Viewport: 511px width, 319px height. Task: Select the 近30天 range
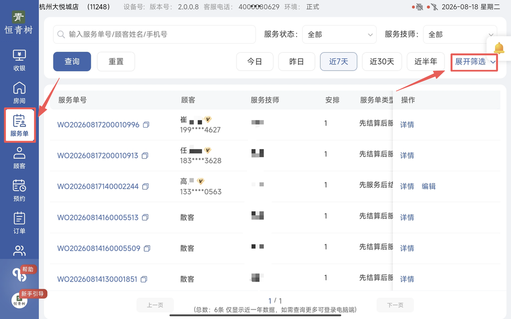[x=382, y=61]
